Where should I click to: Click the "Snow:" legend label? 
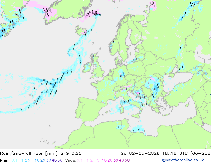71,160
